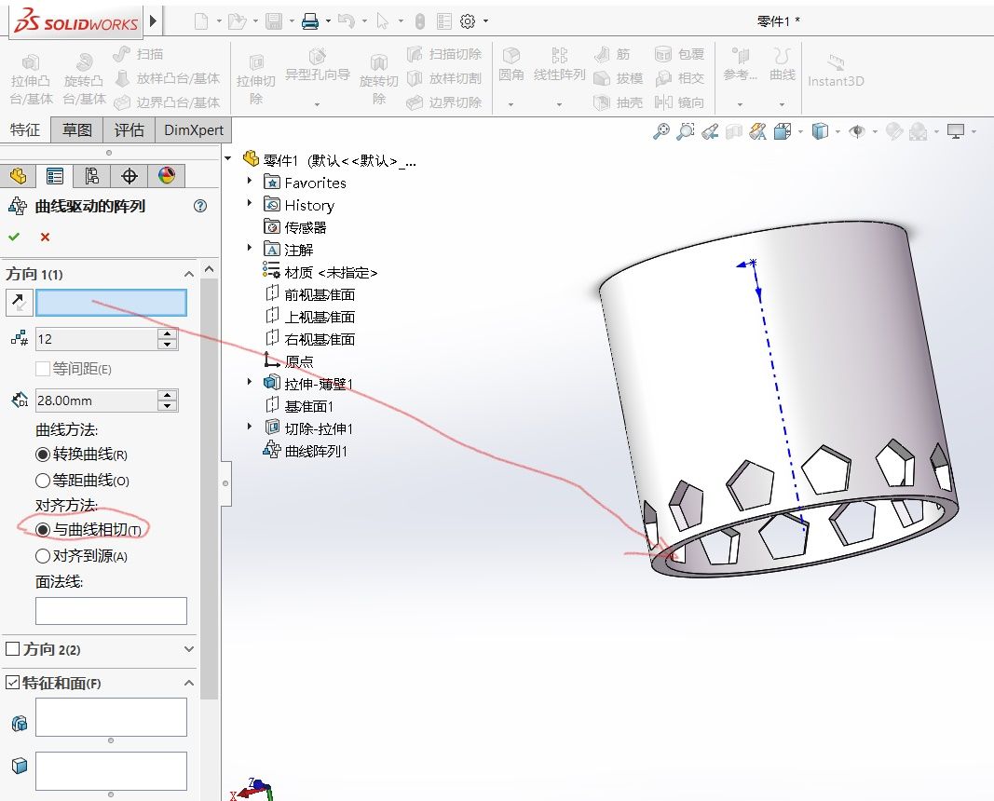This screenshot has height=801, width=994.
Task: Switch to the DimXpert tab
Action: [x=194, y=129]
